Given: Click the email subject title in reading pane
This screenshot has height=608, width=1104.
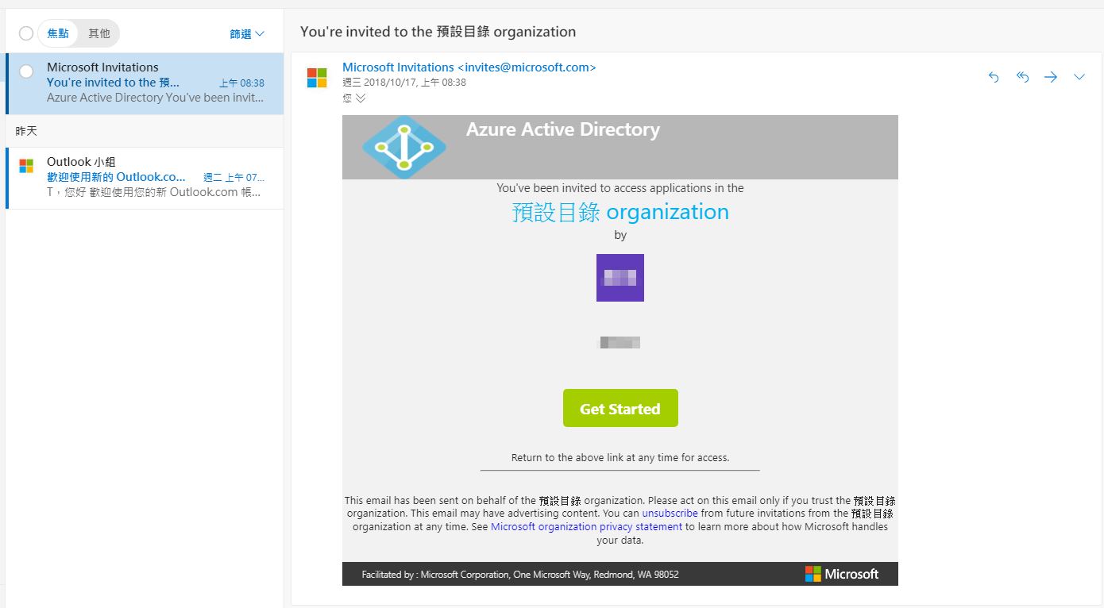Looking at the screenshot, I should 438,32.
